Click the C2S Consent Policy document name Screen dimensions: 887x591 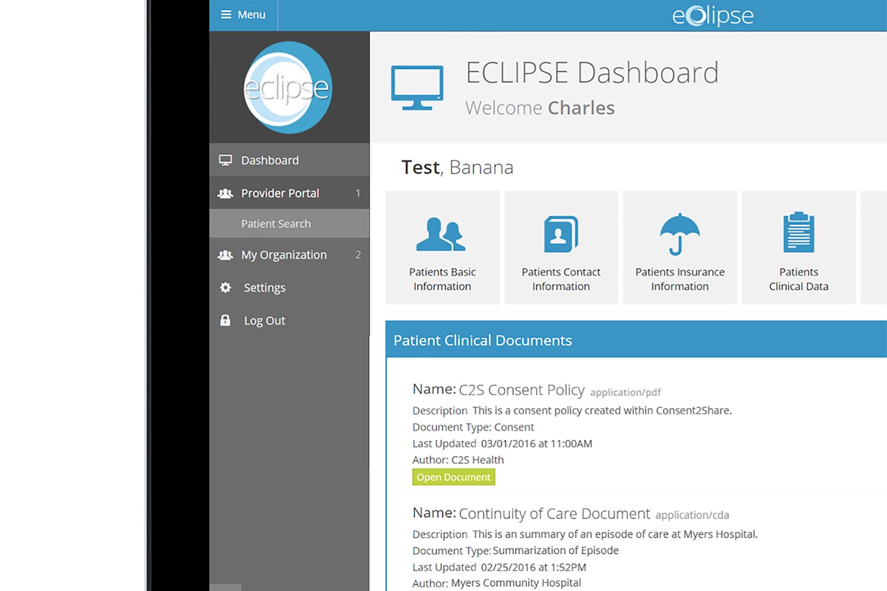tap(522, 390)
